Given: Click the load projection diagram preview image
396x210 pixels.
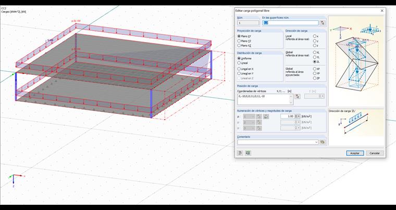Looking at the screenshot, I should pos(356,61).
